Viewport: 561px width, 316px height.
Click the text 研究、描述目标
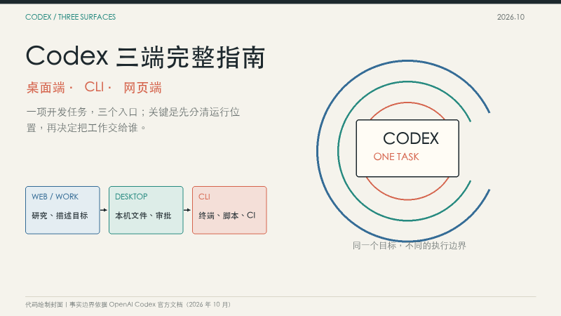click(60, 216)
